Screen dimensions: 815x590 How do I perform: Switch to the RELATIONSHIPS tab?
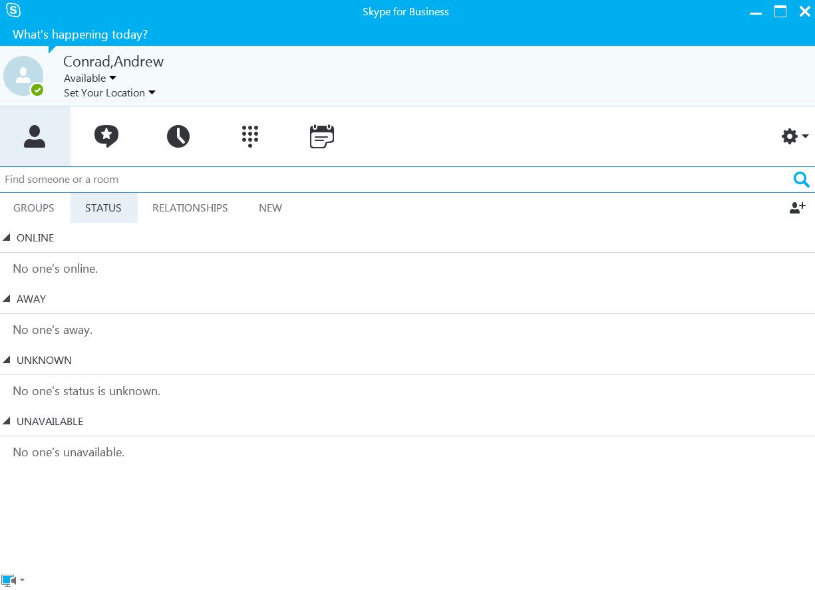click(x=190, y=208)
